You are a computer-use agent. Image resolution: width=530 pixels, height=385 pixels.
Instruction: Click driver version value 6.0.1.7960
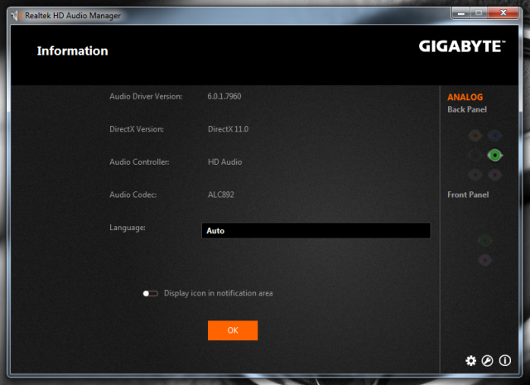point(224,96)
